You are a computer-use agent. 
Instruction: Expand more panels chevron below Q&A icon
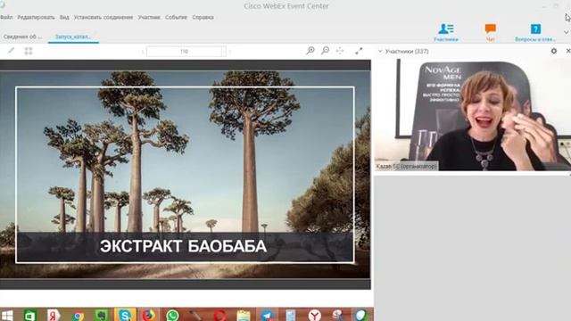pos(566,32)
